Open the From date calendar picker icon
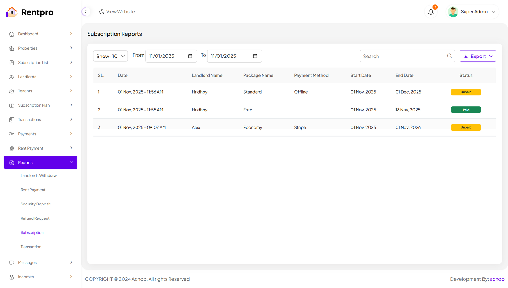Viewport: 508px width, 288px height. 190,56
